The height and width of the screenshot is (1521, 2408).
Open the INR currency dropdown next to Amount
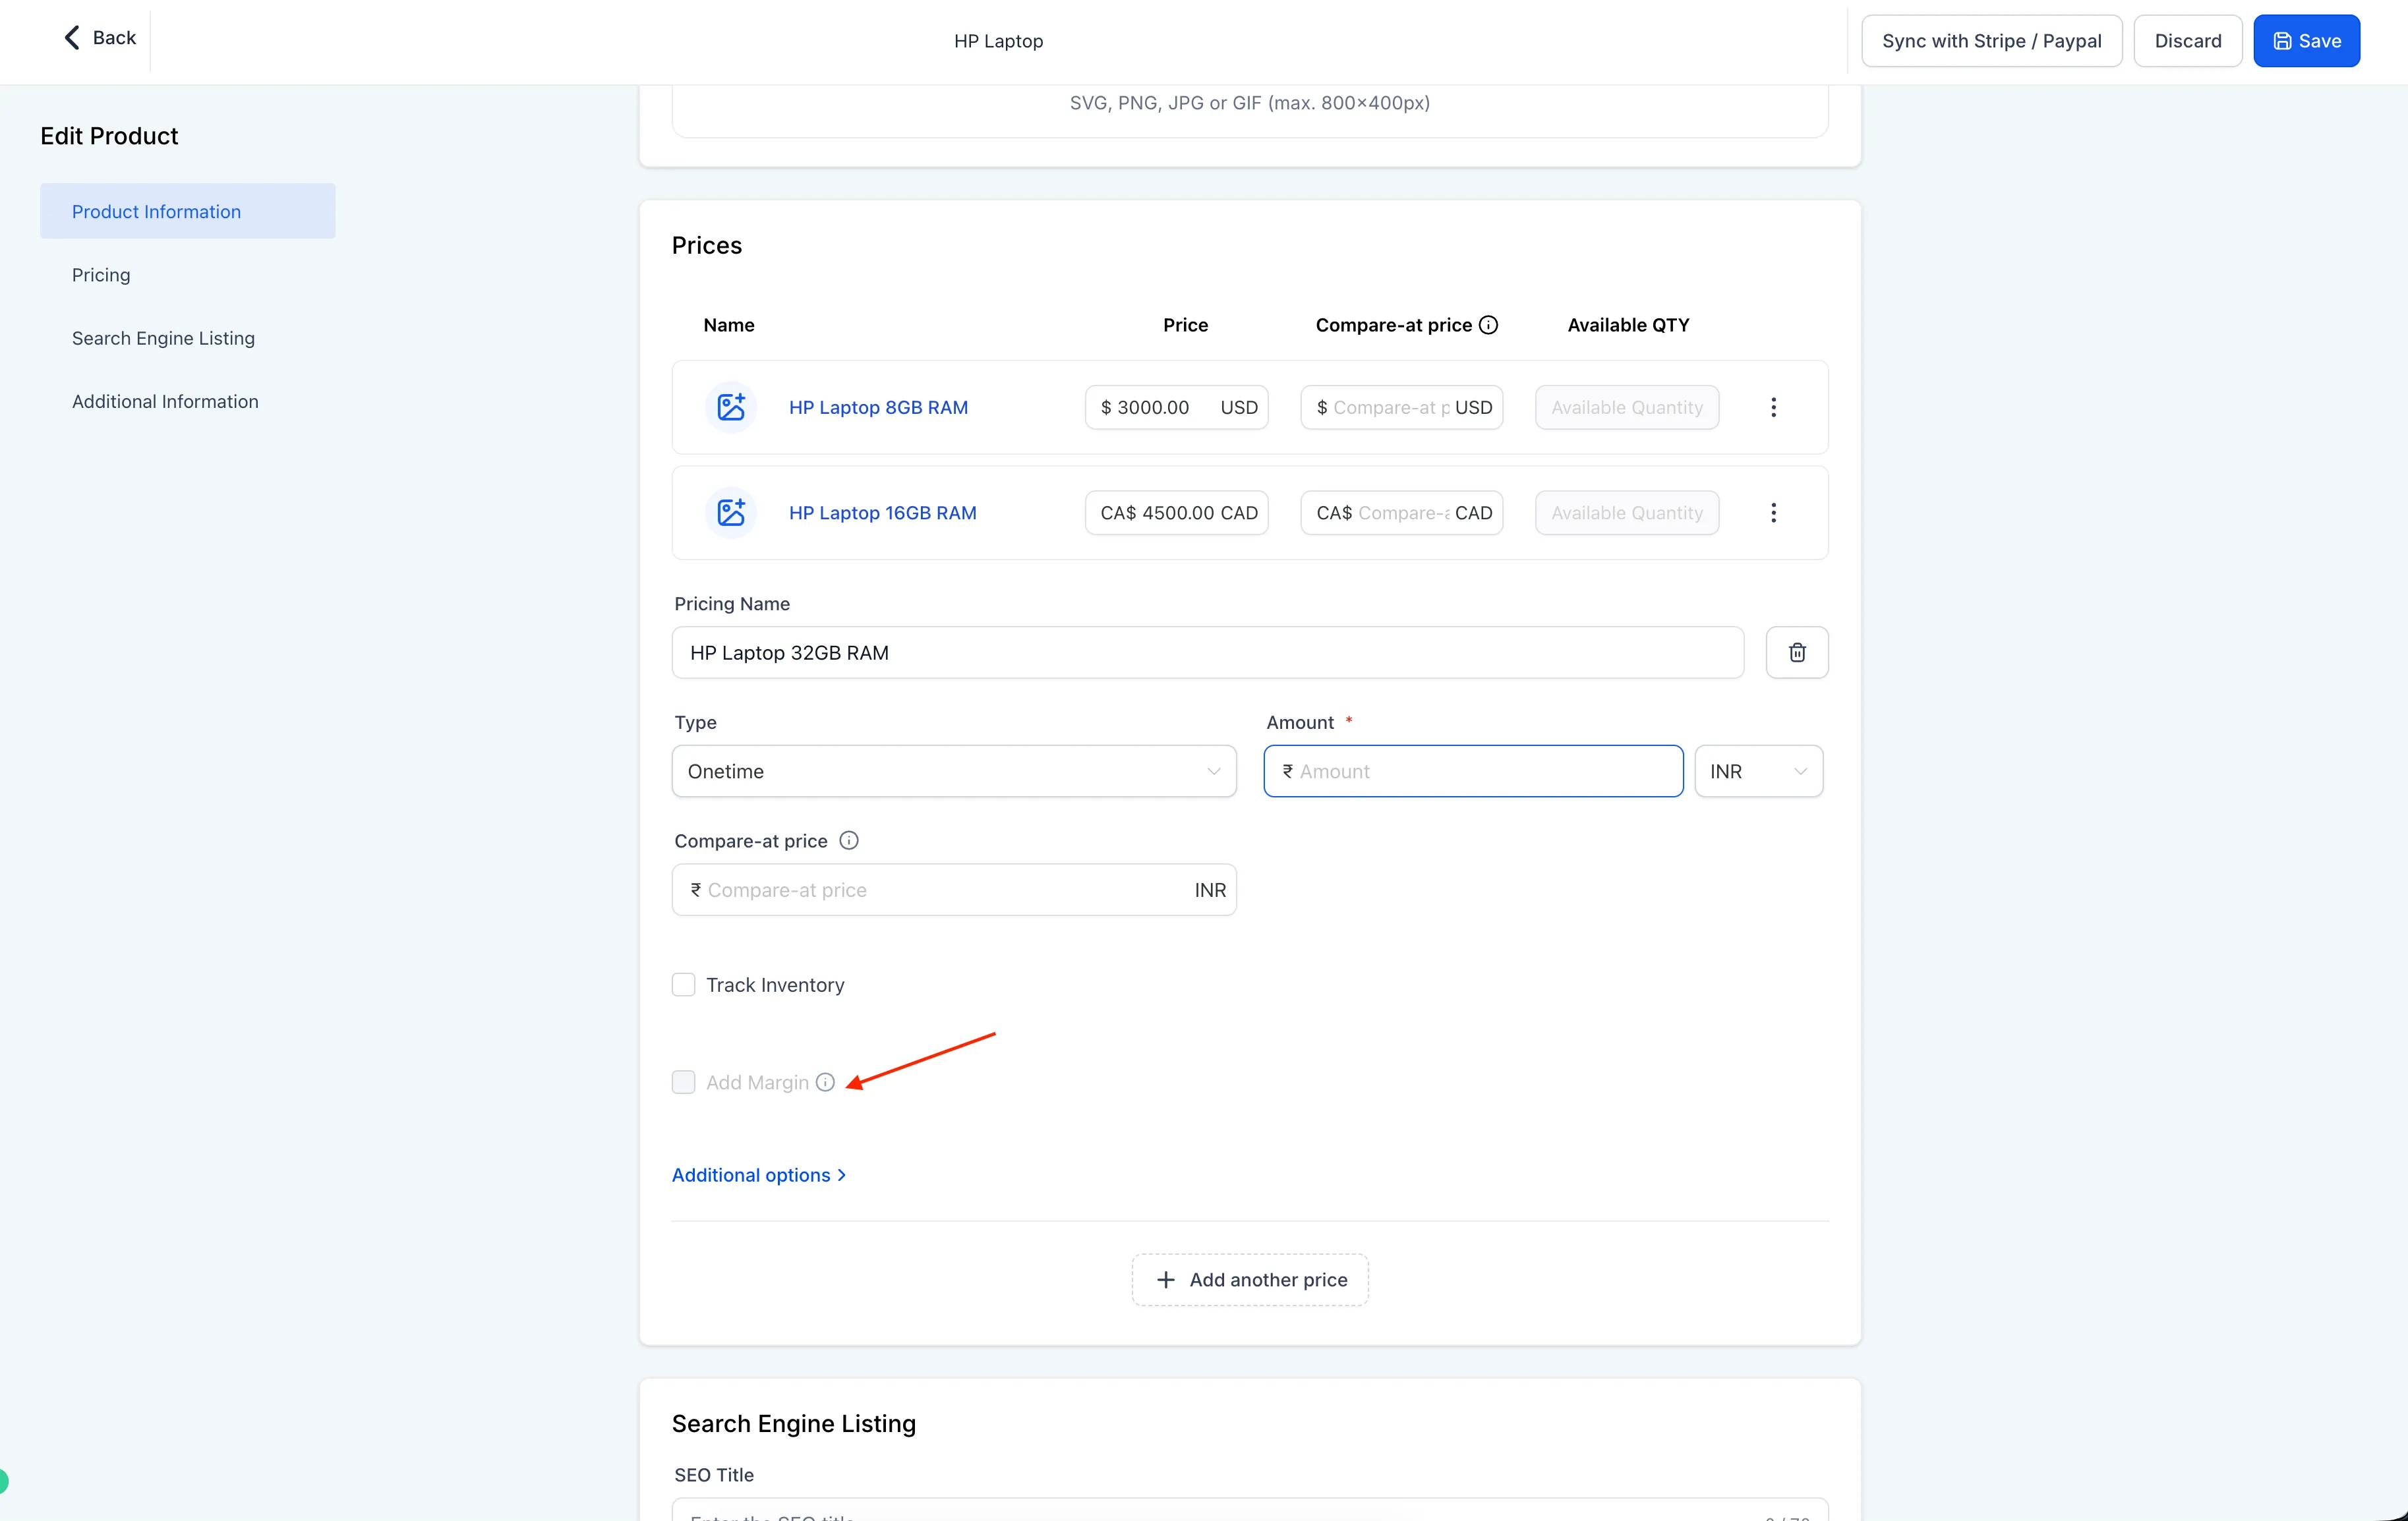1758,771
